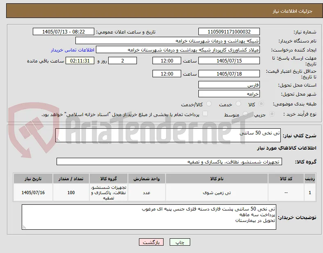The height and width of the screenshot is (253, 323).
Task: Click the quantity cell 100
Action: [x=71, y=193]
